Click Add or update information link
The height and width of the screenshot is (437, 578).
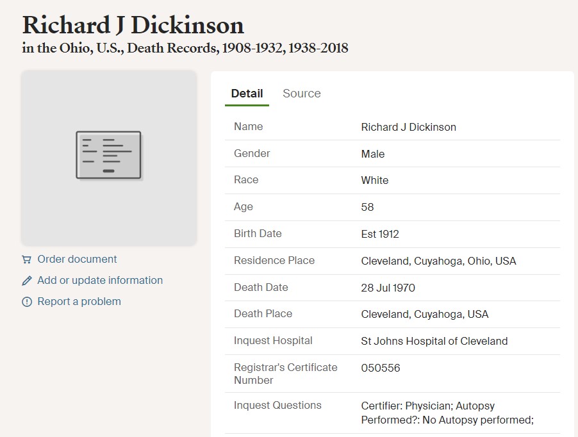100,281
